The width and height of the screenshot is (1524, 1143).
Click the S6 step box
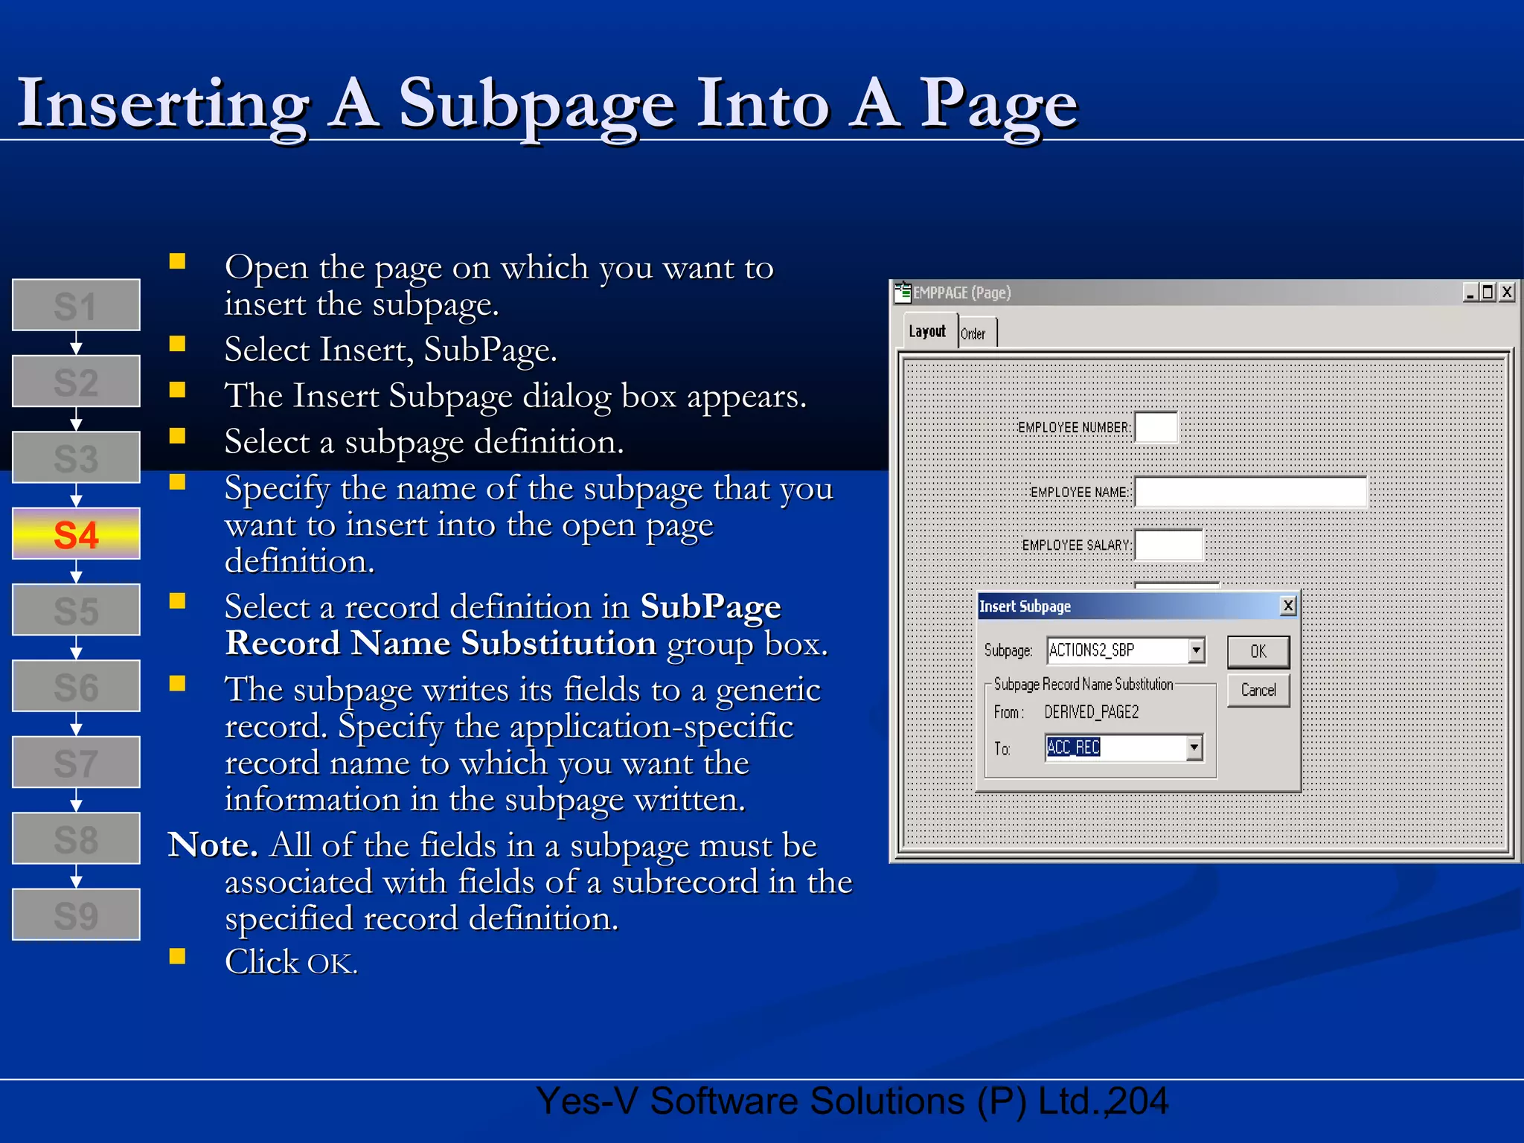click(x=76, y=686)
